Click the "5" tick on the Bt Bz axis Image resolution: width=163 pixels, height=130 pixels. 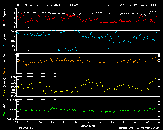pos(15,13)
